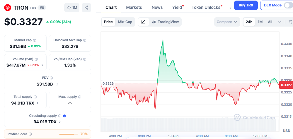Open the Token Unlocks tab
The height and width of the screenshot is (139, 293).
[x=206, y=7]
